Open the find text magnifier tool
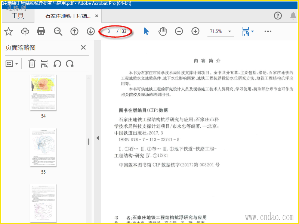299x224 pixels. [x=58, y=31]
